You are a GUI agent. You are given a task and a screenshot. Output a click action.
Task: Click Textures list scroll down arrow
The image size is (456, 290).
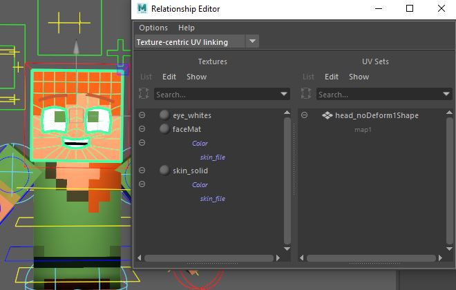[287, 249]
